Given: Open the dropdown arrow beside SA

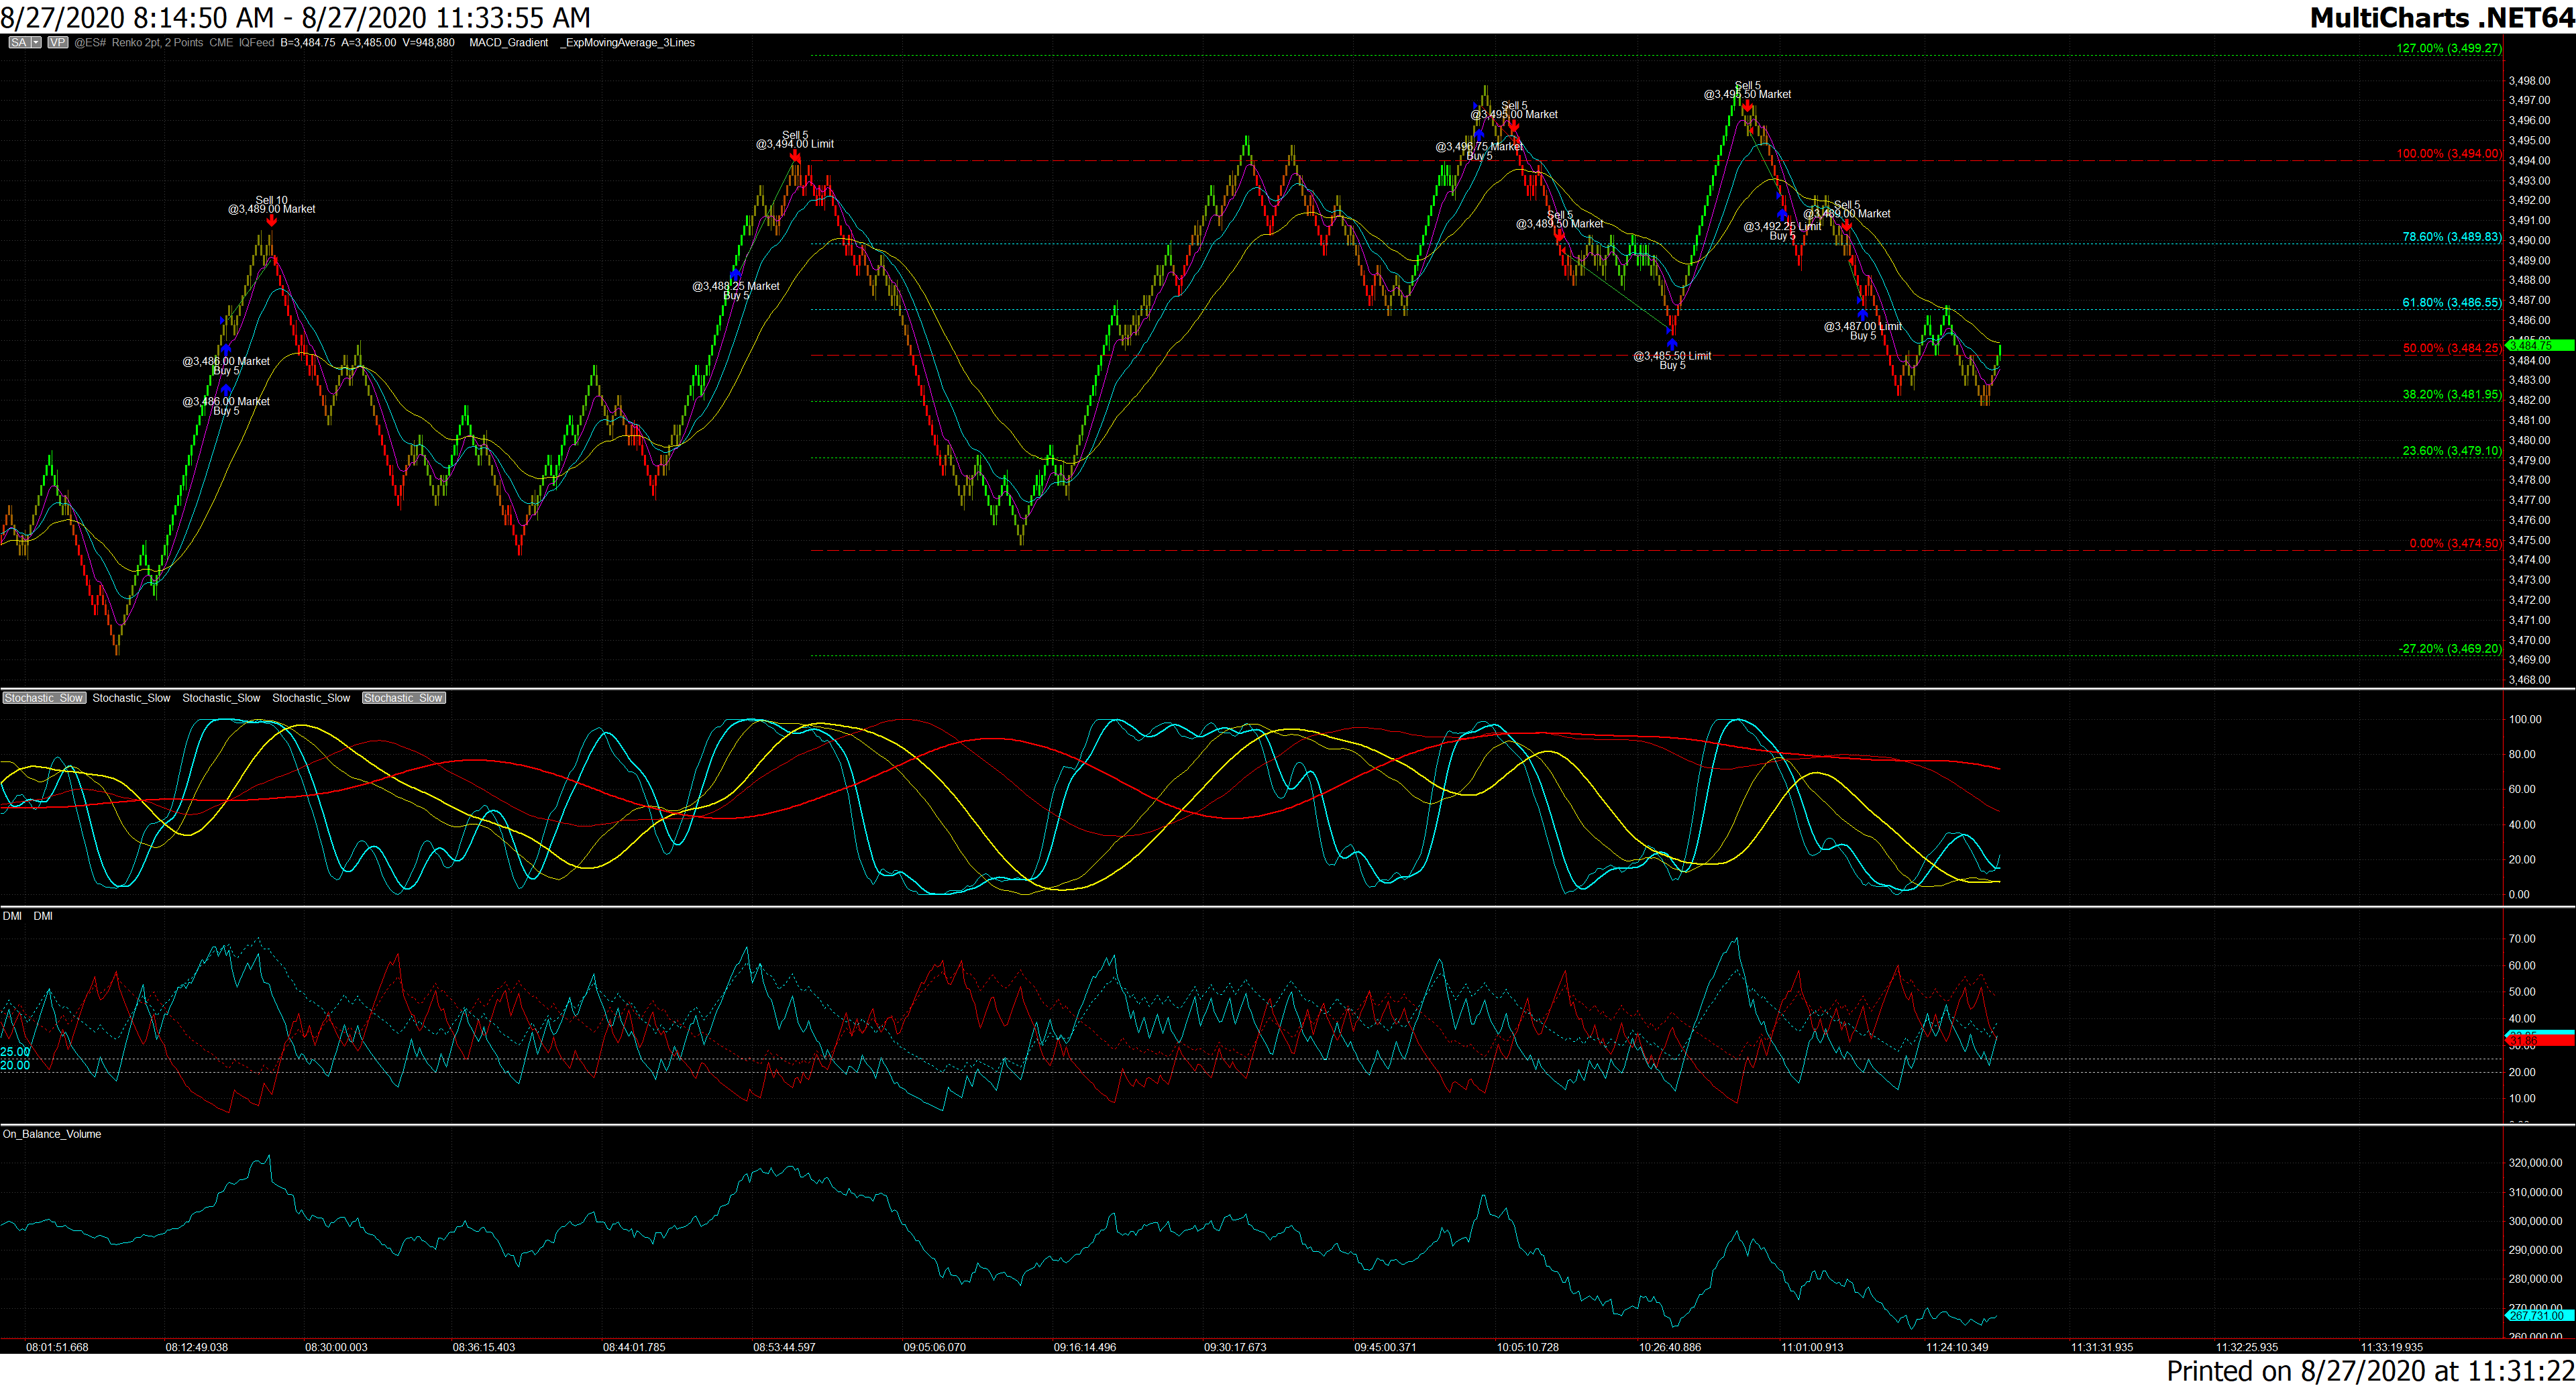Looking at the screenshot, I should pos(36,43).
